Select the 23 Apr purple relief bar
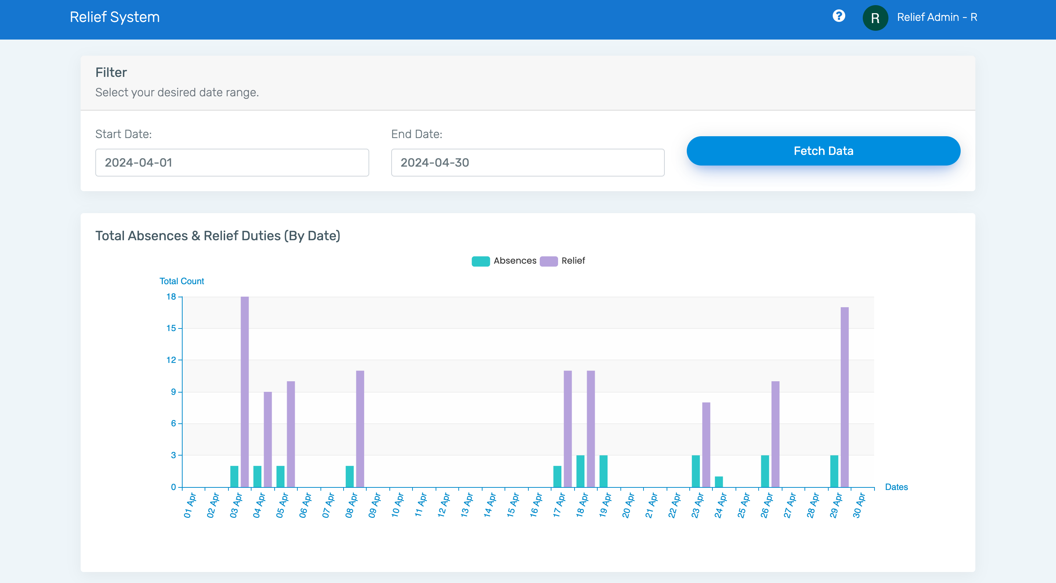 point(706,445)
